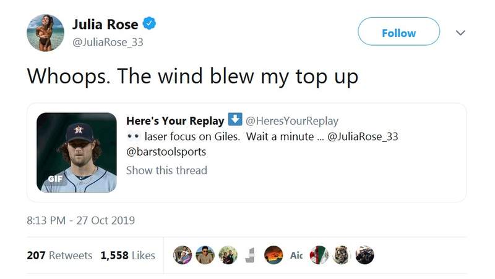Click the down-arrow emoji after Here's Your Replay
The image size is (495, 279).
coord(235,120)
